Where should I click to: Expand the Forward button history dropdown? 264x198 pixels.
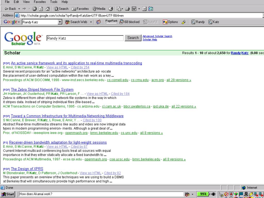(x=29, y=9)
